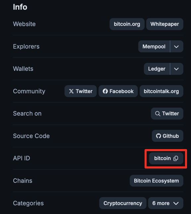Screen dimensions: 191x214
Task: Click the GitHub octocat icon
Action: (x=159, y=136)
